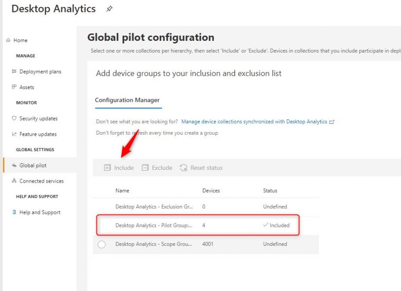Click the Home icon in the sidebar
The height and width of the screenshot is (291, 401).
(8, 40)
